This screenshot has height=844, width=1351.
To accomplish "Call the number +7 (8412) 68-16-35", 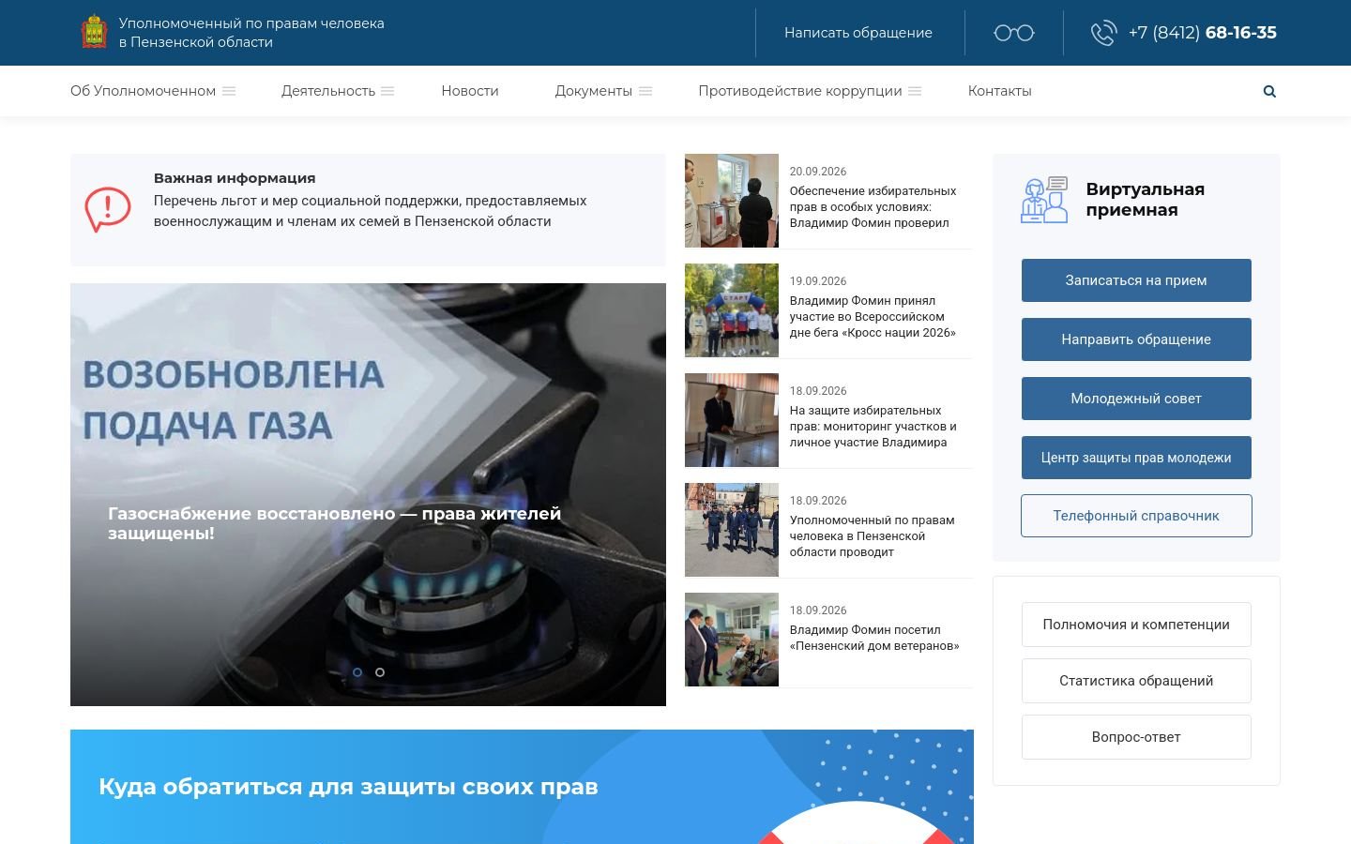I will click(1203, 33).
